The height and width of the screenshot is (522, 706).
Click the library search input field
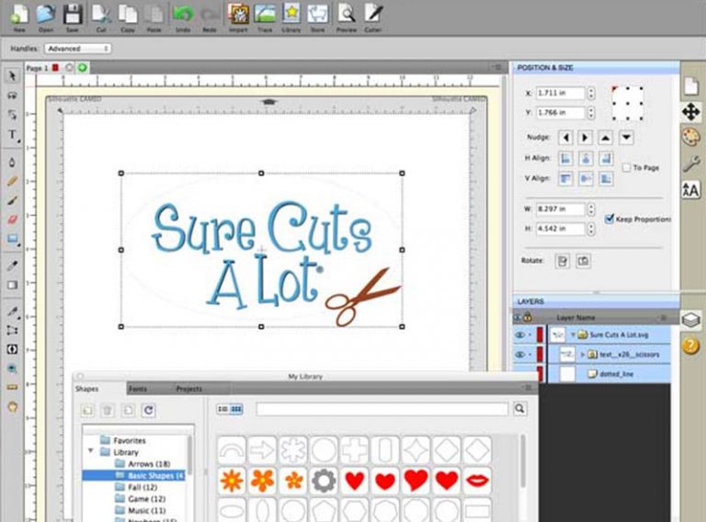[x=381, y=409]
